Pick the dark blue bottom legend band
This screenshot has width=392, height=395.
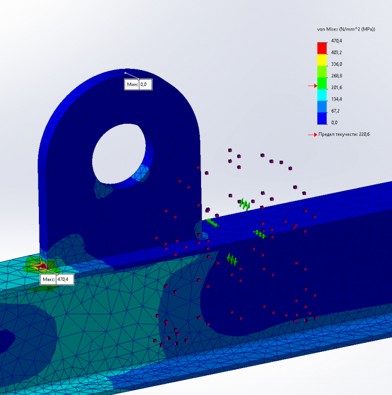[x=321, y=117]
